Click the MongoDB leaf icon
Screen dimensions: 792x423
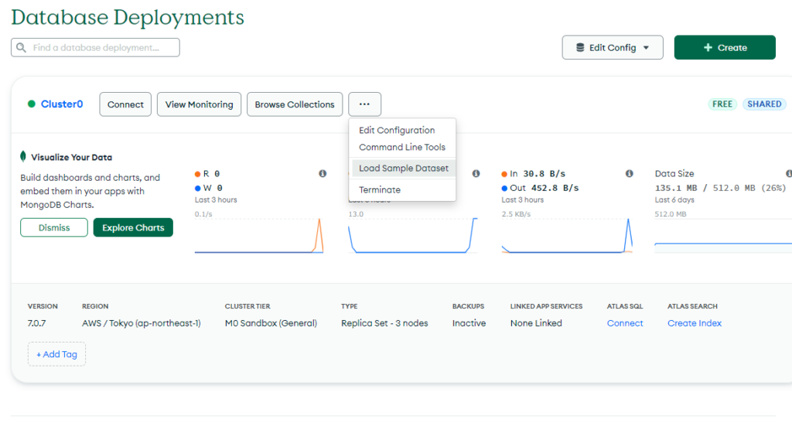click(x=23, y=156)
